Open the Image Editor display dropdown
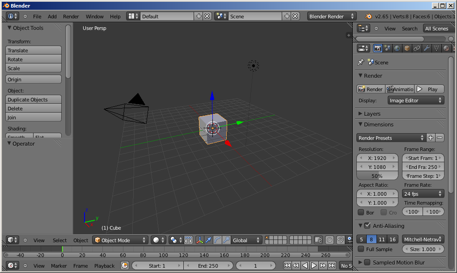The width and height of the screenshot is (457, 273). click(416, 101)
